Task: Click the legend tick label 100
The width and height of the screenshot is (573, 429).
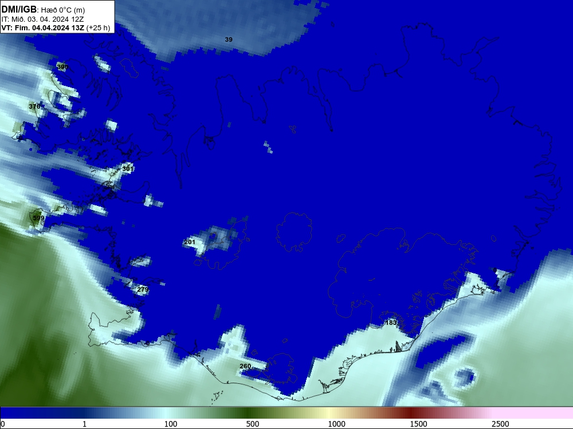Action: pyautogui.click(x=171, y=424)
